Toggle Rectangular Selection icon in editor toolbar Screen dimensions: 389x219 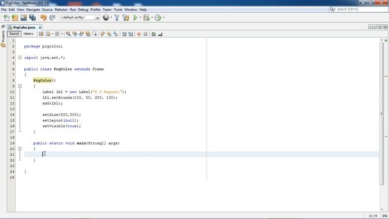[x=95, y=34]
